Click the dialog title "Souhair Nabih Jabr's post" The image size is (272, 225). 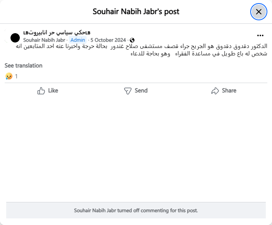[136, 12]
